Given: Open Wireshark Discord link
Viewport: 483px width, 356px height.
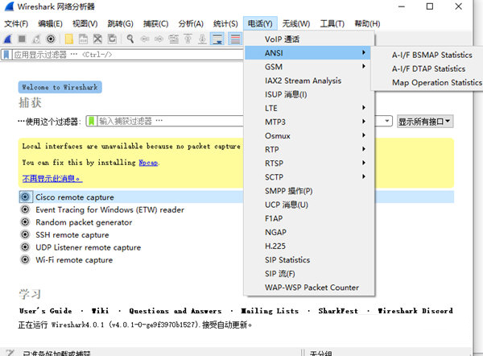Looking at the screenshot, I should 415,311.
